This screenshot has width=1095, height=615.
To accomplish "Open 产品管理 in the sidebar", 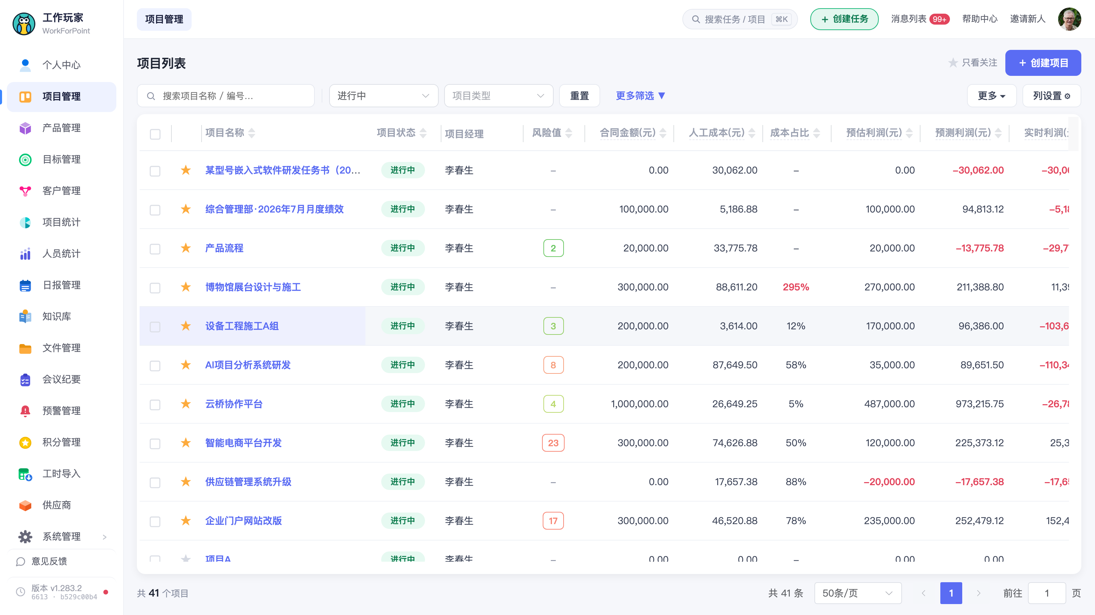I will pos(61,128).
